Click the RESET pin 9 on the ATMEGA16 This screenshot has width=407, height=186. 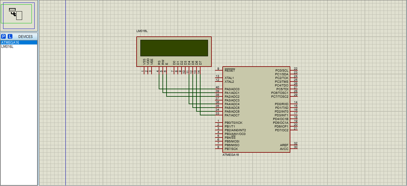(218, 71)
